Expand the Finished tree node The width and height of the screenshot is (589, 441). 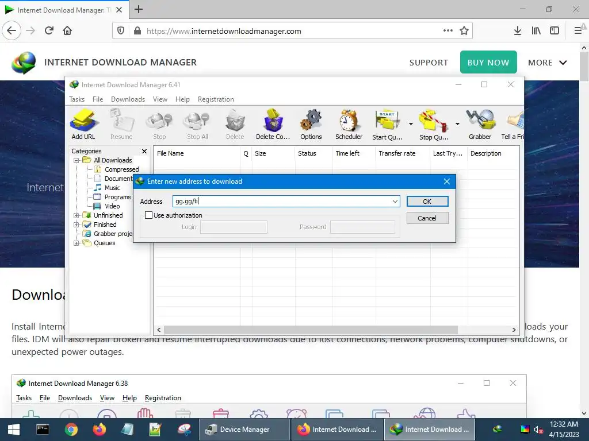[77, 225]
